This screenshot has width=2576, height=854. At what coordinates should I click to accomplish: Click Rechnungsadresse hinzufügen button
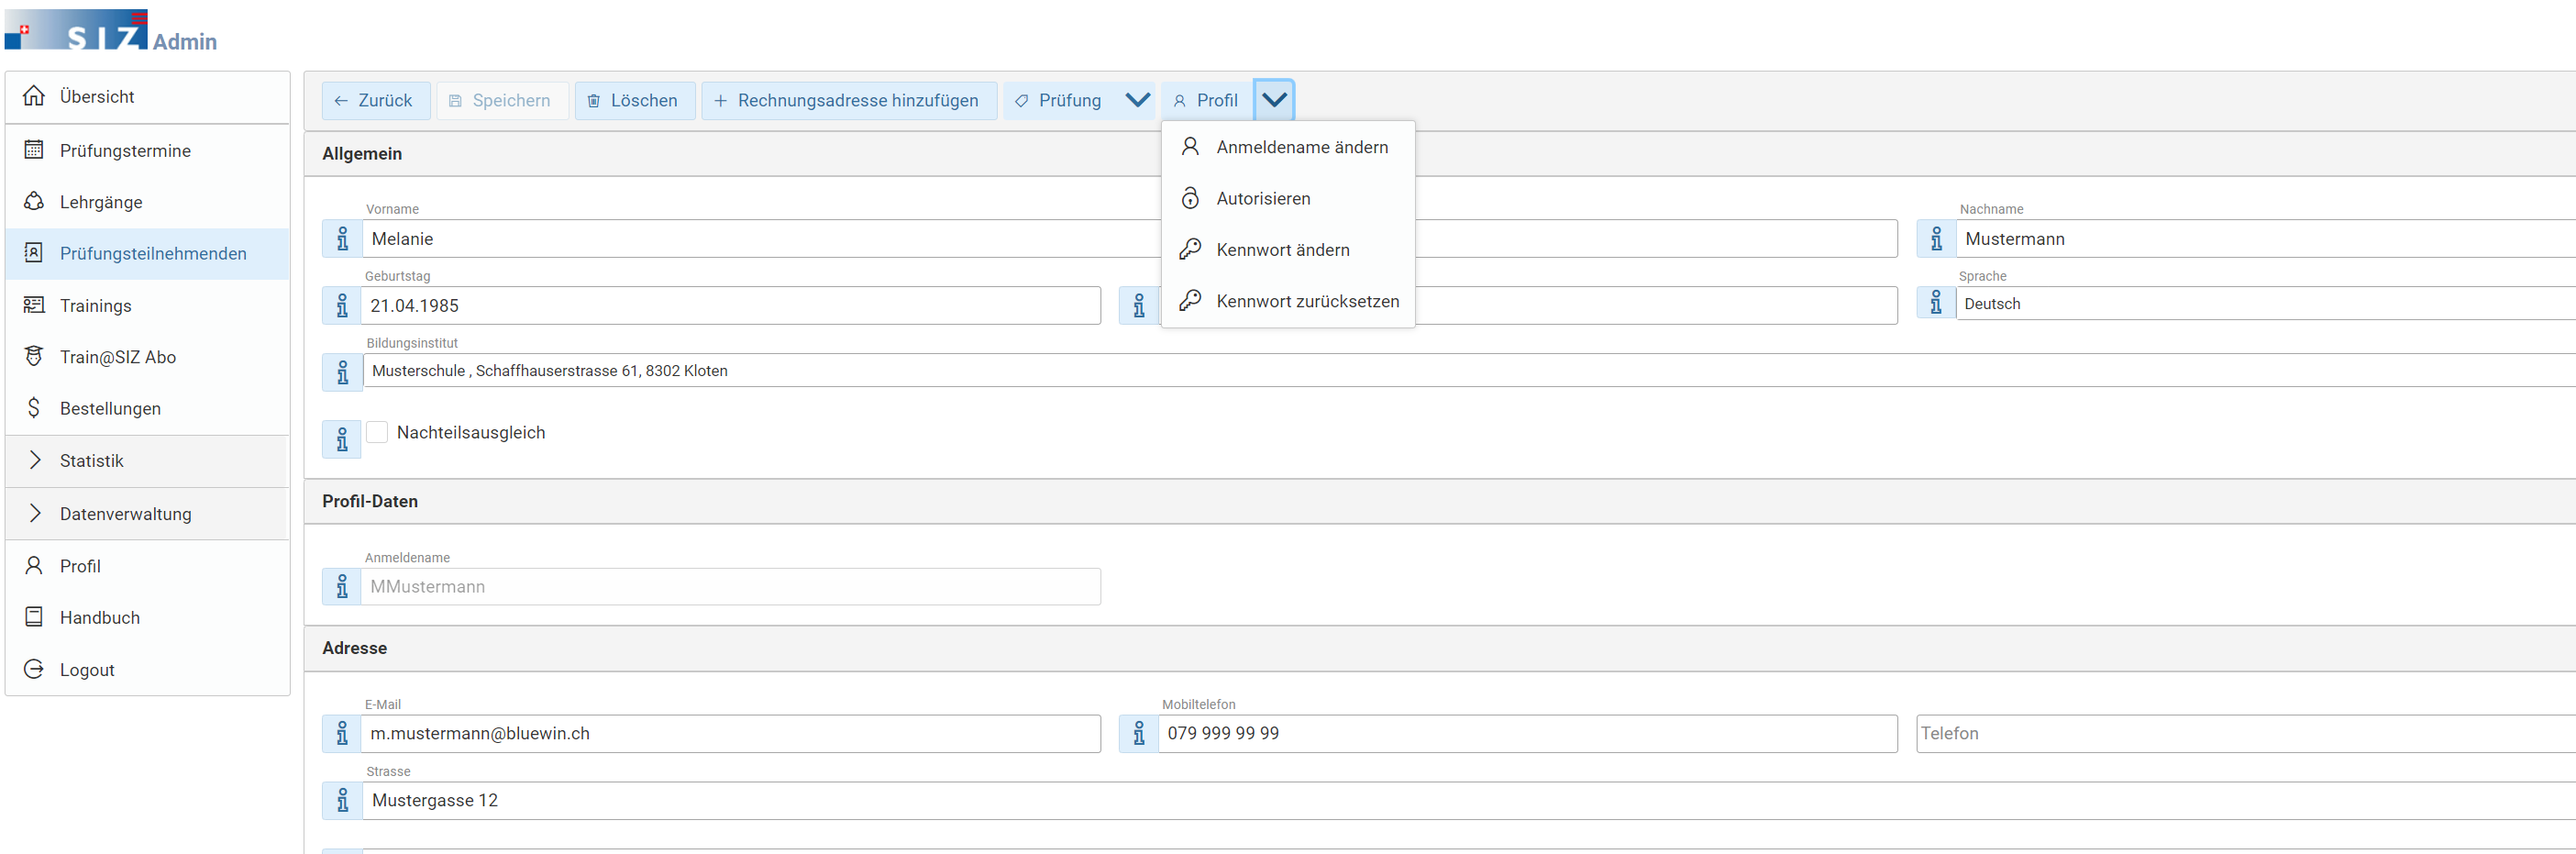(849, 100)
